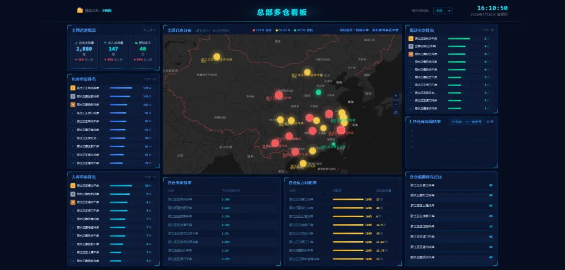Select rank 3 badge in 配送车次排名

411,54
